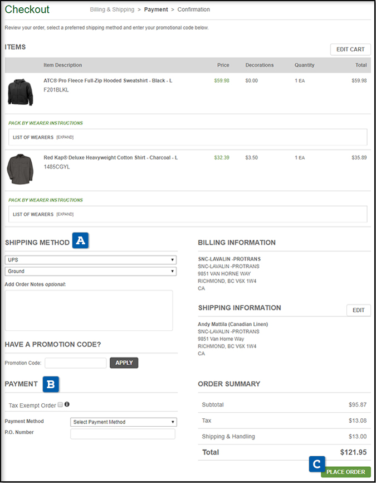Click the blue C marker badge

(x=316, y=463)
